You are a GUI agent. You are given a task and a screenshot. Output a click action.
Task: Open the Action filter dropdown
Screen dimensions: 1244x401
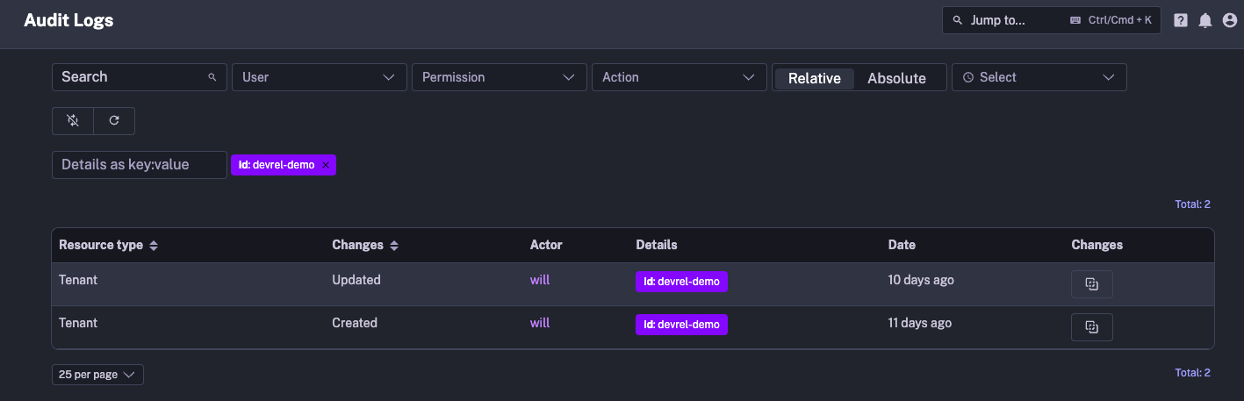pyautogui.click(x=679, y=77)
